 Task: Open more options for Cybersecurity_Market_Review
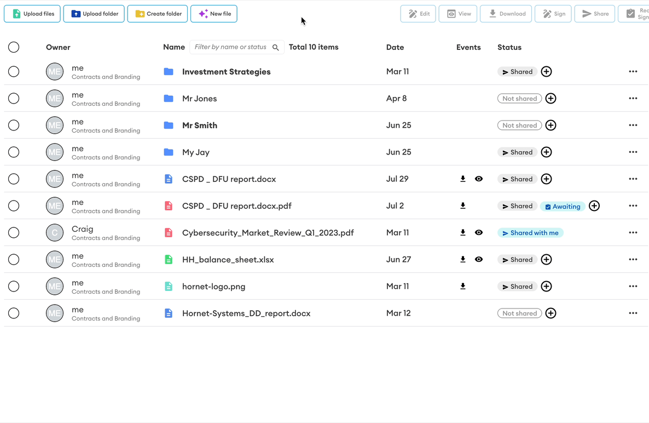pos(633,233)
